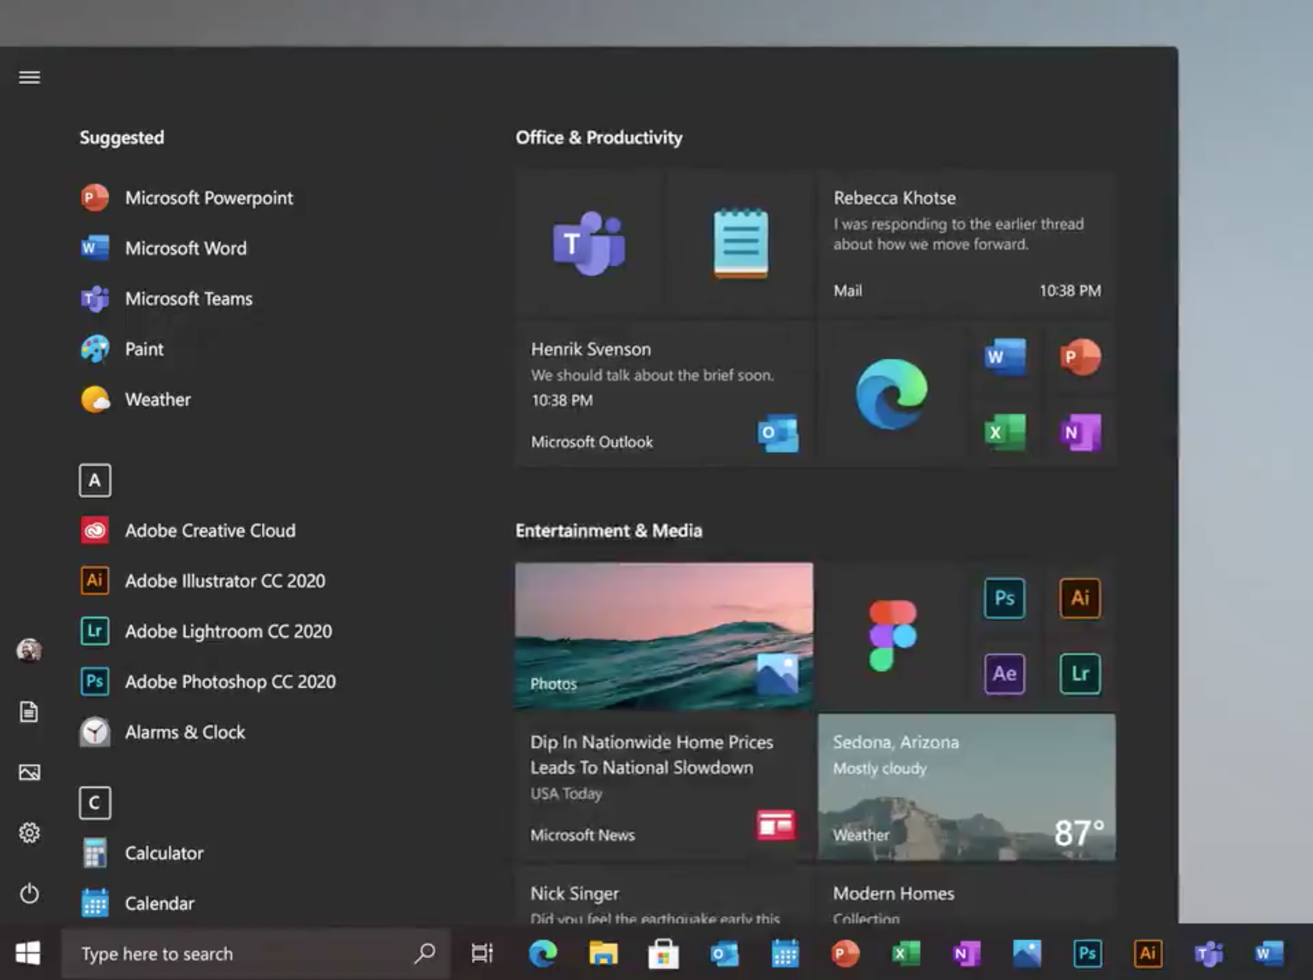
Task: Click the Windows Start button
Action: click(x=28, y=953)
